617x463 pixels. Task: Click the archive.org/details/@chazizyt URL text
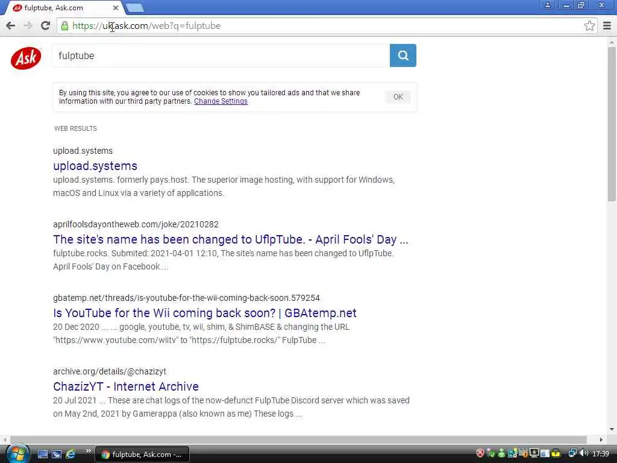[110, 371]
